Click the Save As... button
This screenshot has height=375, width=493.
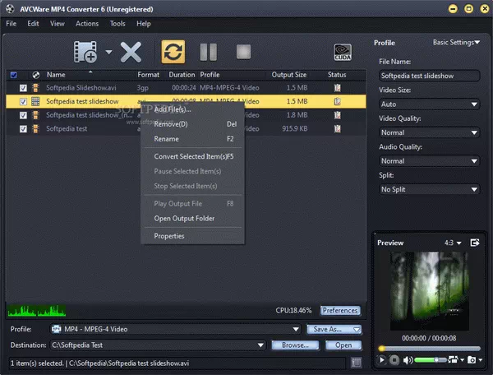point(334,329)
